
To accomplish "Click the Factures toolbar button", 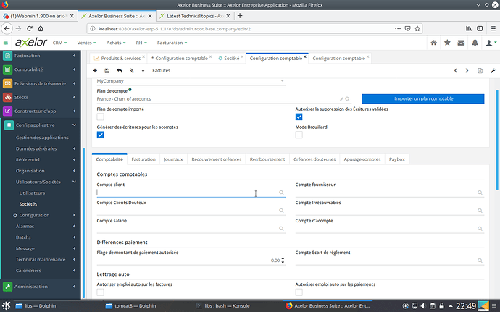I will point(161,71).
